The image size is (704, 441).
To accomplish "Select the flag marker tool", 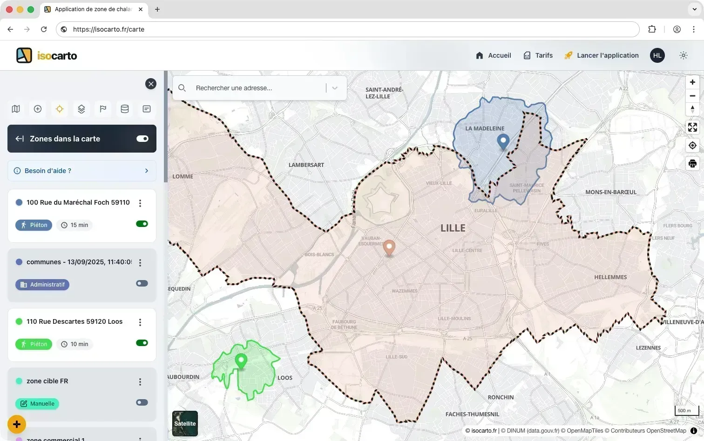I will (x=102, y=108).
